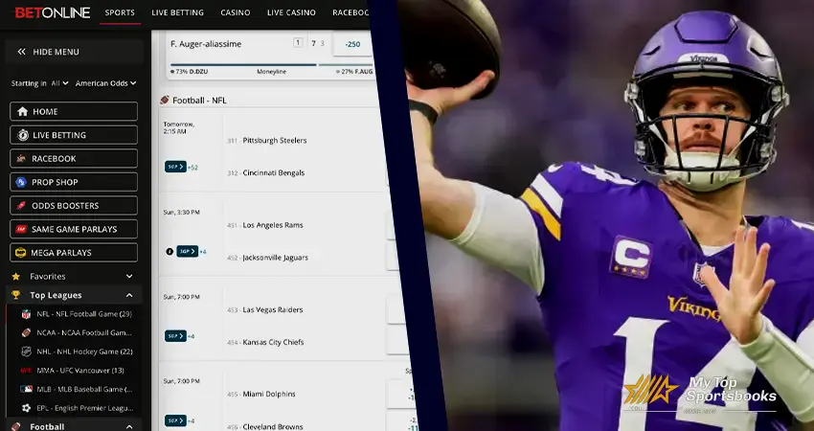Image resolution: width=814 pixels, height=431 pixels.
Task: Open SGP for Dolphins vs Browns
Action: [x=175, y=420]
